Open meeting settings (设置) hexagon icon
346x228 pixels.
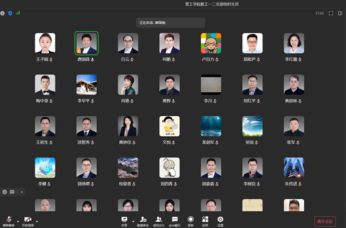(x=220, y=221)
